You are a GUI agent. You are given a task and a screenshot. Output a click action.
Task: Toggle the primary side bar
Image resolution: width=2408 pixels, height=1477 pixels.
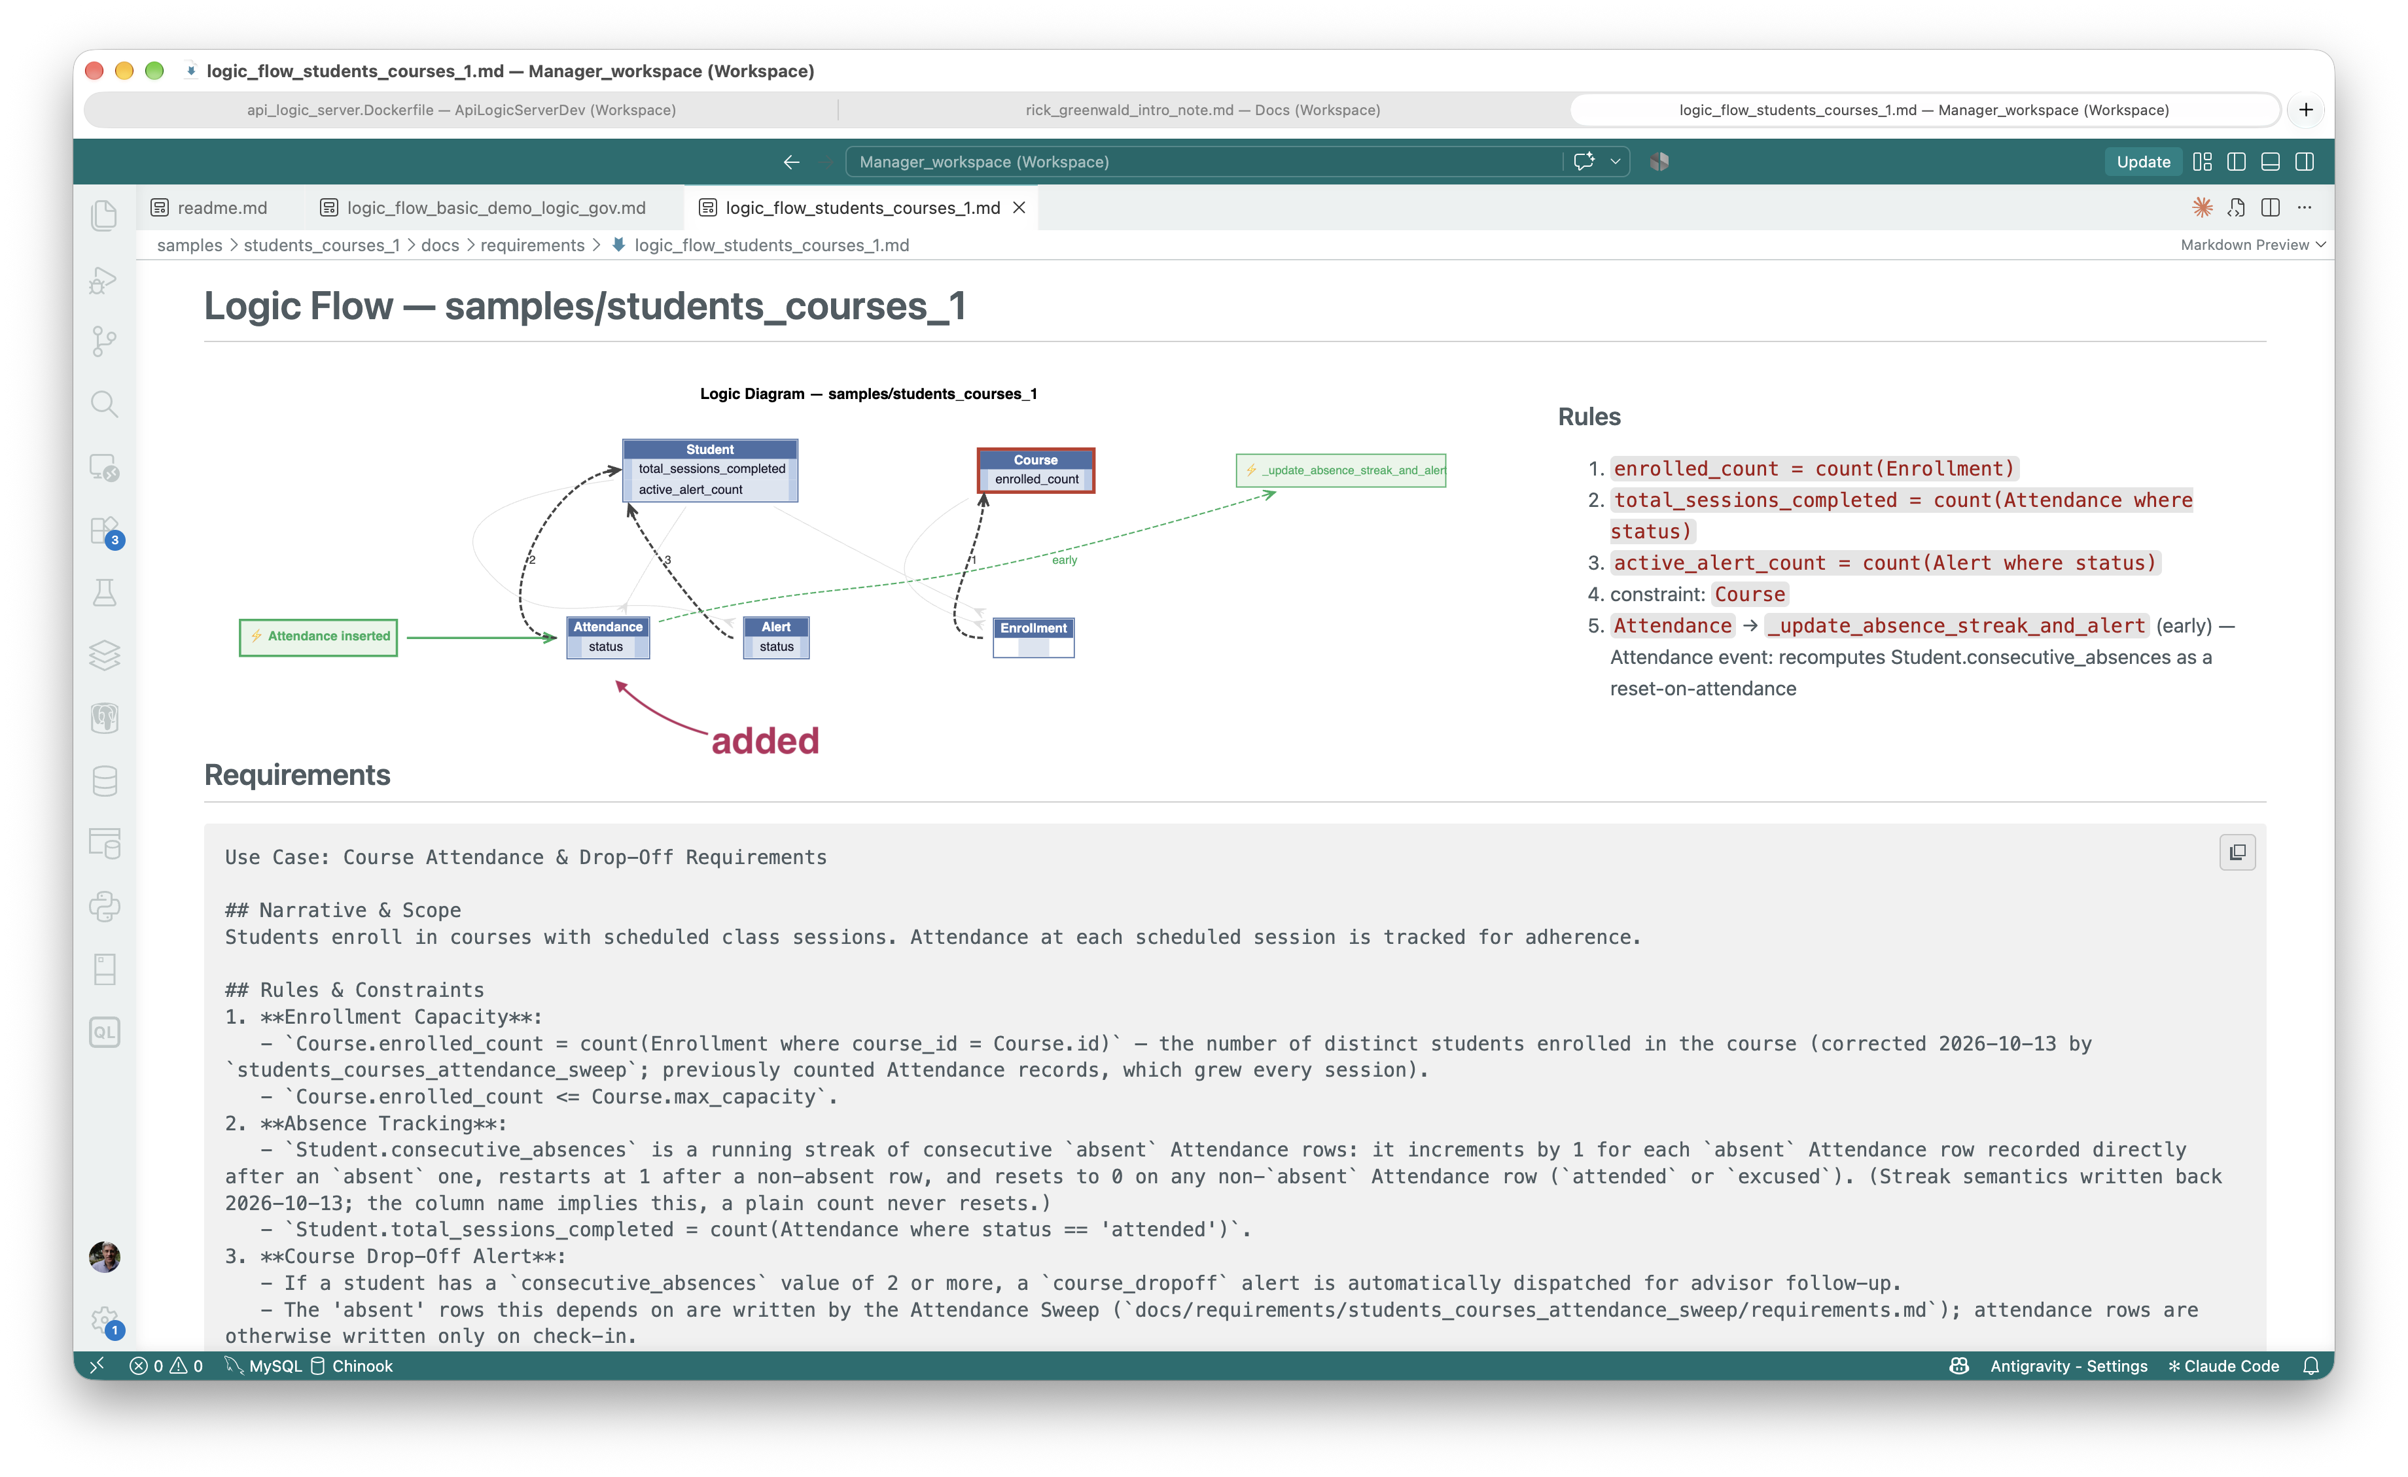(x=2236, y=162)
